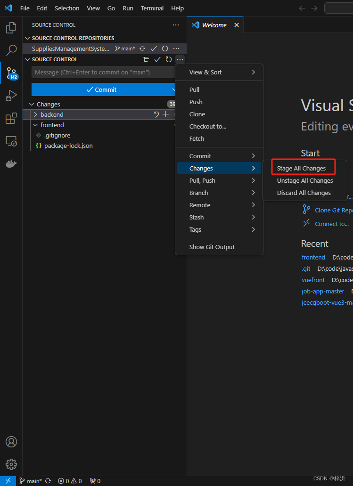Screen dimensions: 353x486
Task: Open the Terminal menu
Action: 152,8
